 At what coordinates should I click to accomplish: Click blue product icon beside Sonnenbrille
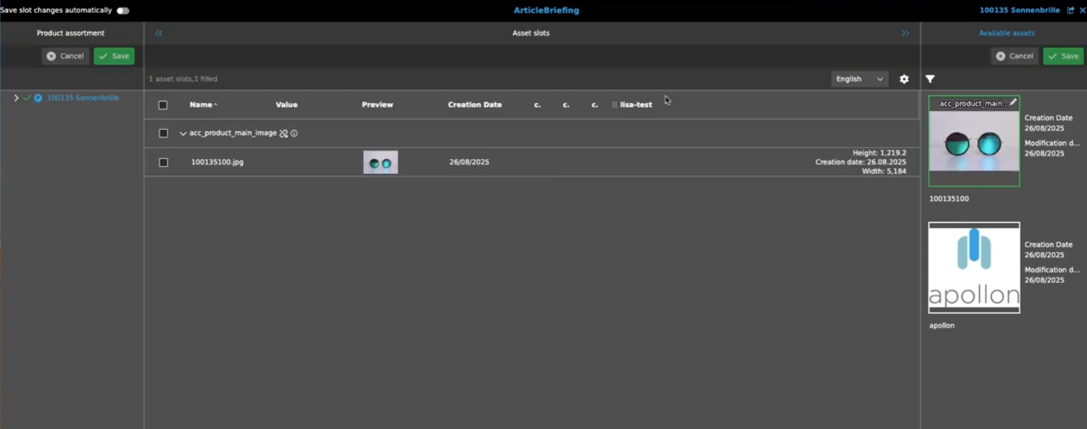[38, 98]
